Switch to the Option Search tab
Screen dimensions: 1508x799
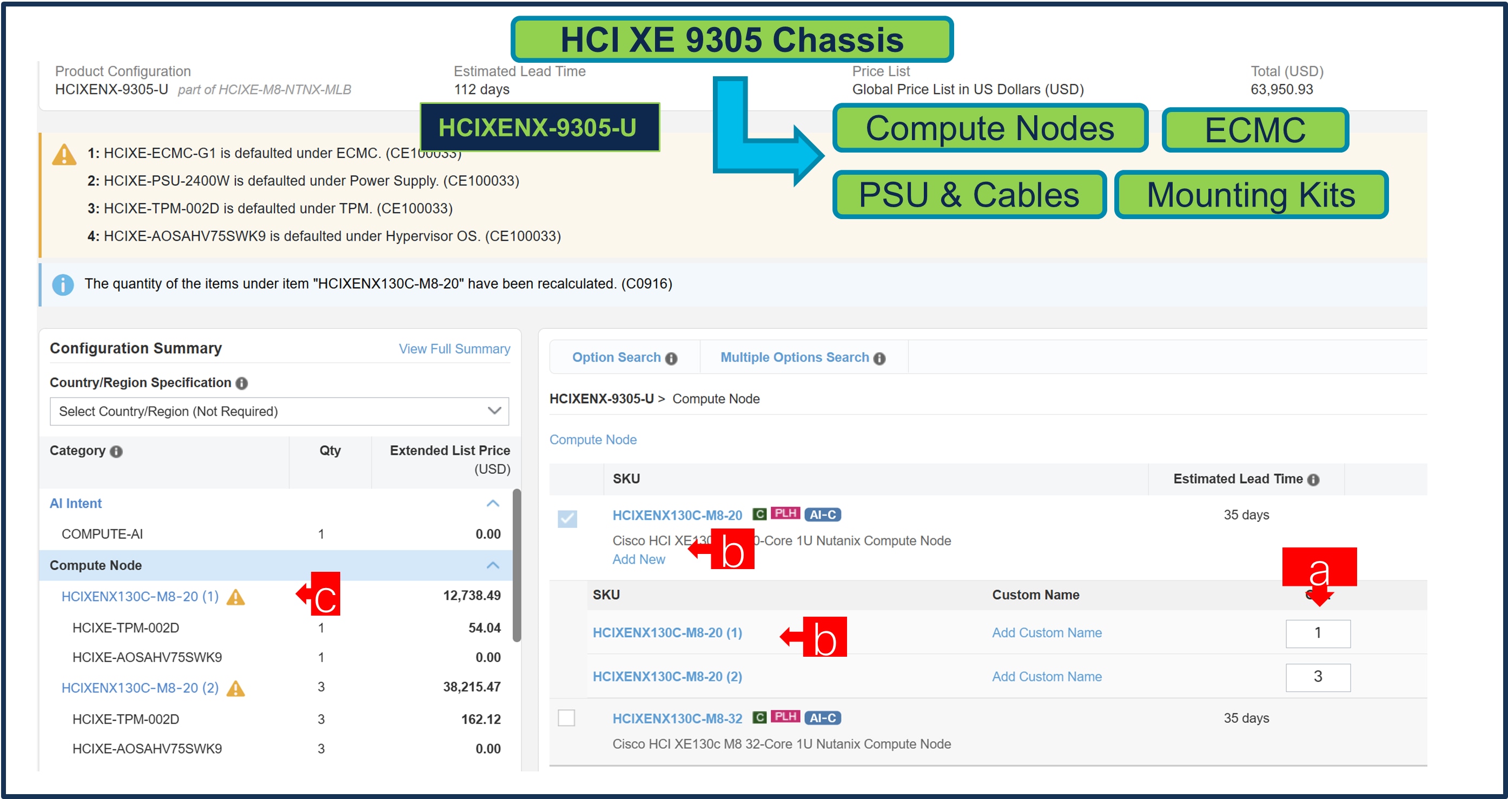coord(617,357)
